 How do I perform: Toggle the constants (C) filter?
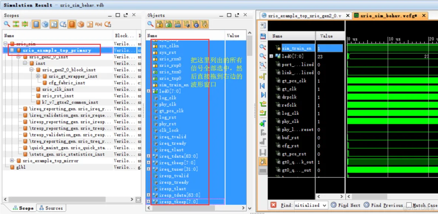(x=196, y=24)
